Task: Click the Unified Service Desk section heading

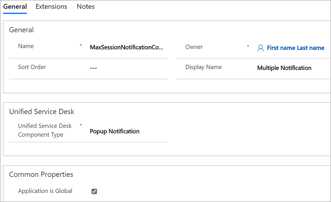Action: (x=42, y=112)
